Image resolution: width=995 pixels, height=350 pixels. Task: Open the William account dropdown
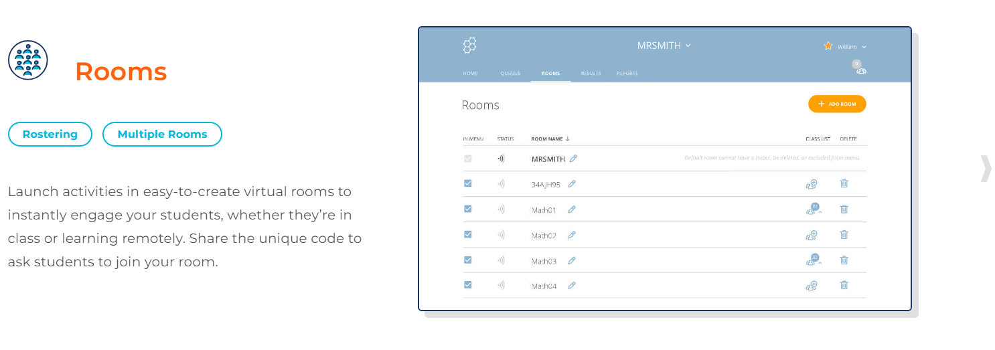click(852, 47)
